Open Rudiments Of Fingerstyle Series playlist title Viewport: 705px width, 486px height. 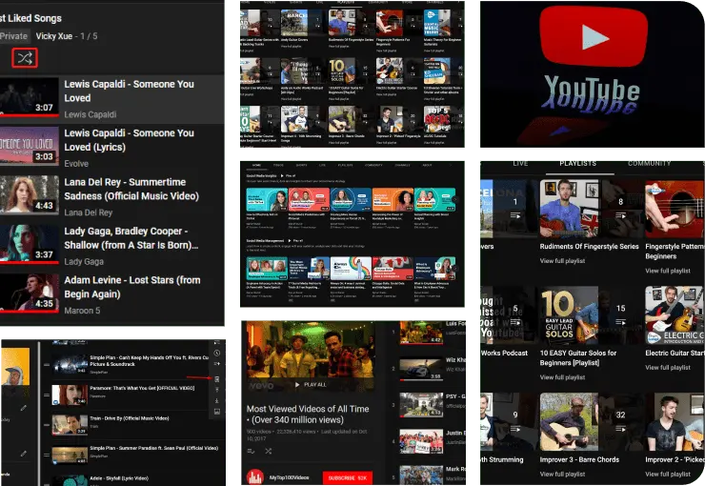point(589,247)
